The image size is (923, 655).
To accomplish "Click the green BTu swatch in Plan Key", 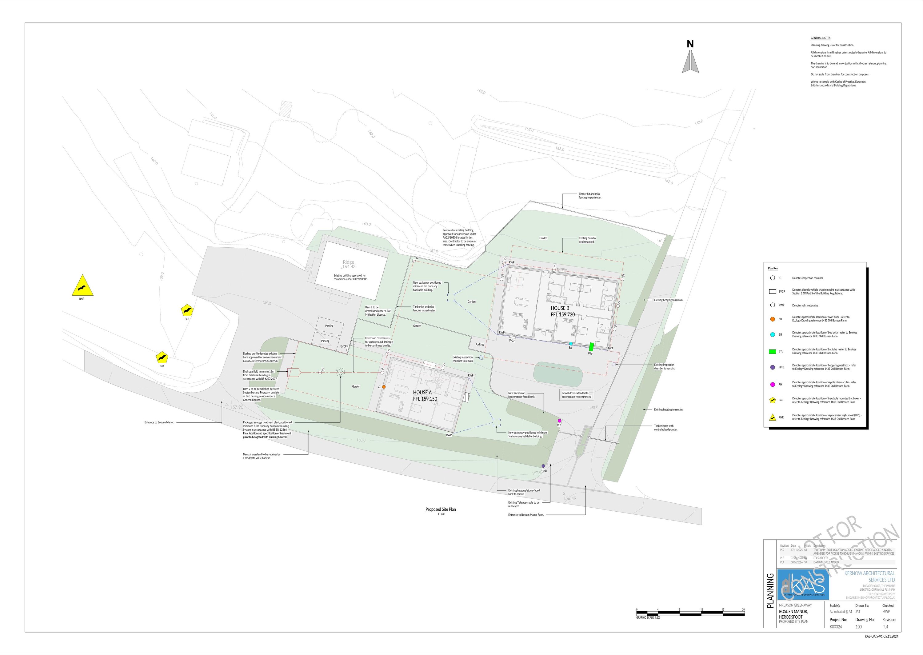I will click(773, 351).
